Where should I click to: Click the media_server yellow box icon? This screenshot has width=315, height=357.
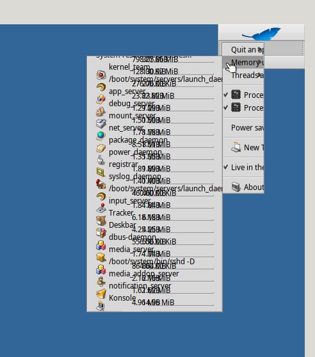(x=101, y=257)
